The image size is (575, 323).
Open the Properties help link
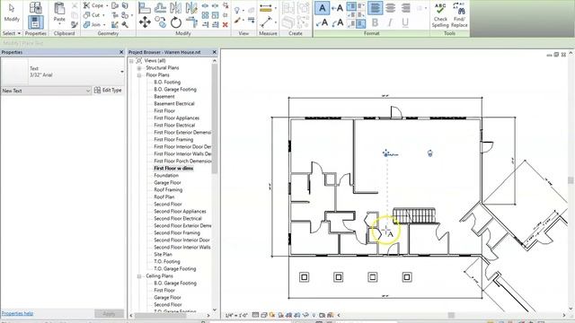click(17, 313)
